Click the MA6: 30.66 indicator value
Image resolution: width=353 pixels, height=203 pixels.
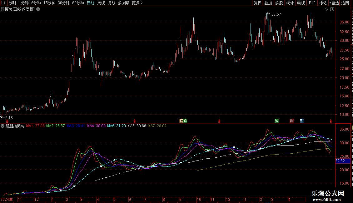pyautogui.click(x=137, y=126)
